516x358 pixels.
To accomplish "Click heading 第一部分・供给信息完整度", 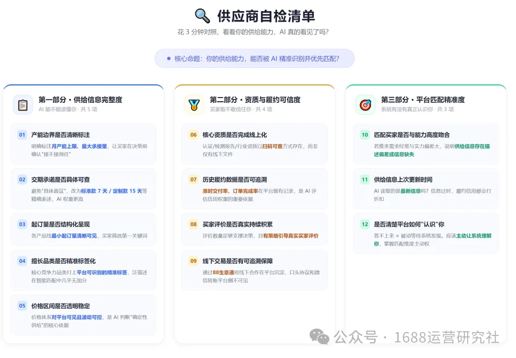I will [80, 100].
